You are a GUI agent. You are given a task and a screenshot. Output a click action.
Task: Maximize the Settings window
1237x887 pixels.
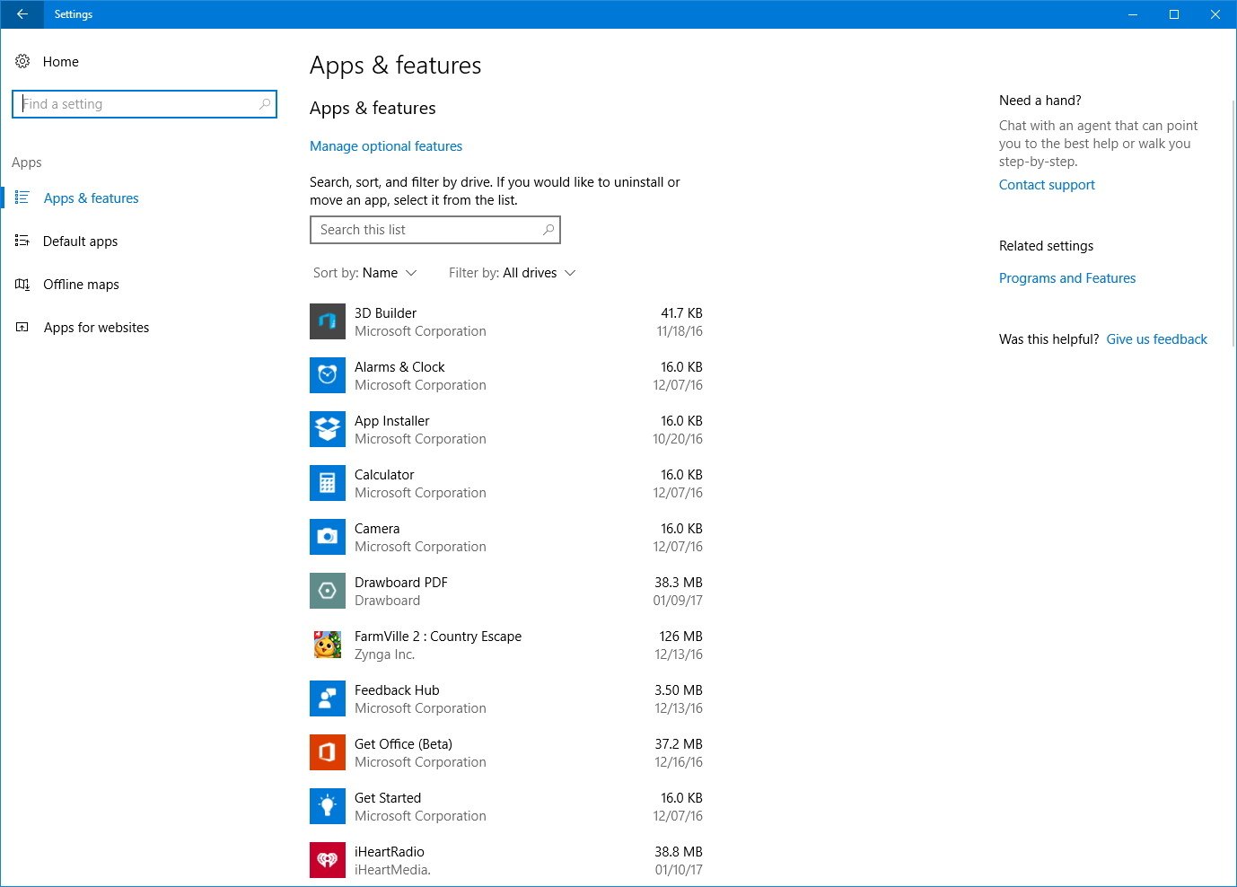click(1174, 14)
